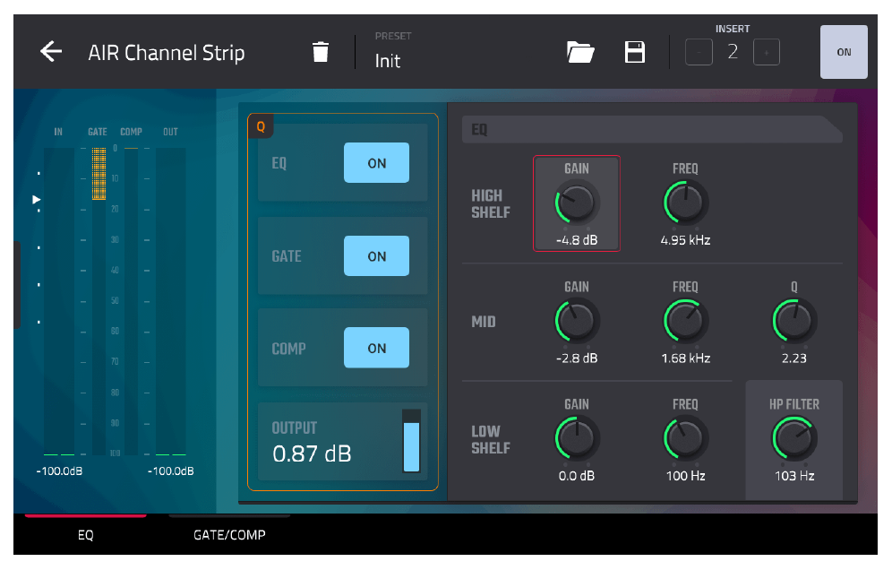Select the High Shelf GAIN knob

(576, 203)
